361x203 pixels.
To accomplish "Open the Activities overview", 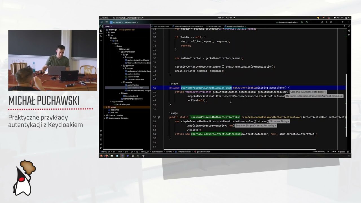I will pyautogui.click(x=104, y=18).
